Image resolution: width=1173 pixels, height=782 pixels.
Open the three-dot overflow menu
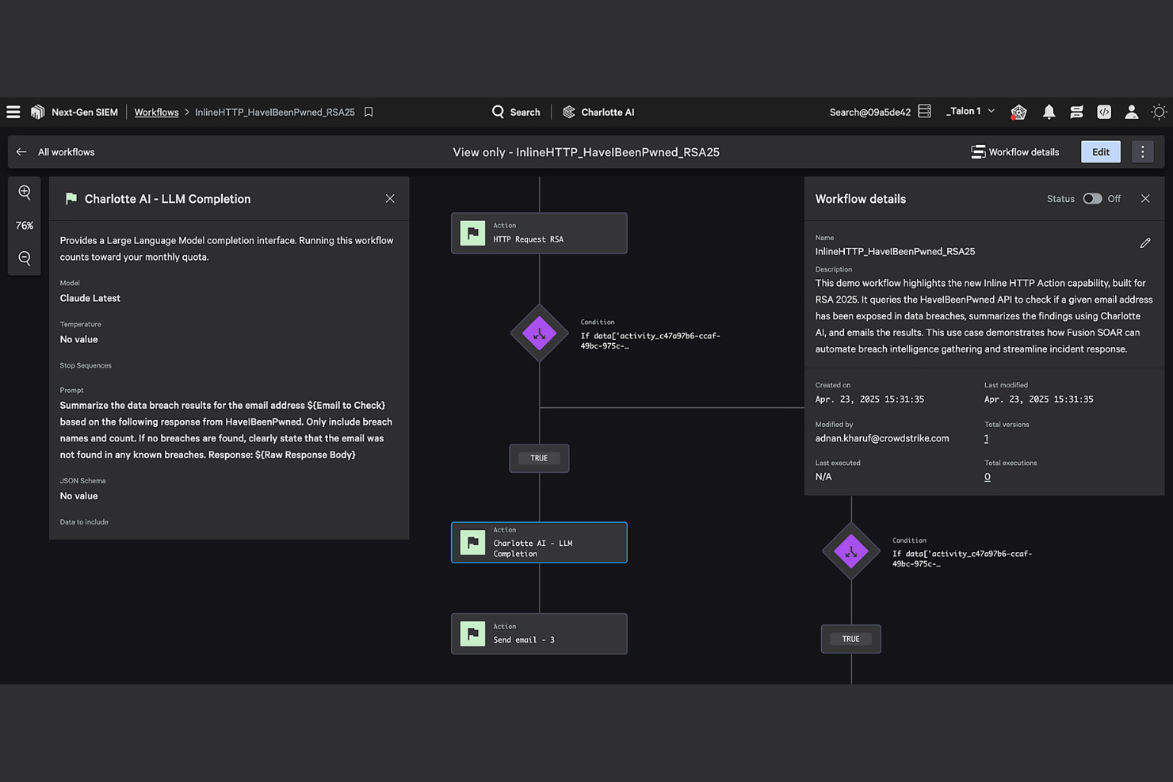click(x=1142, y=151)
